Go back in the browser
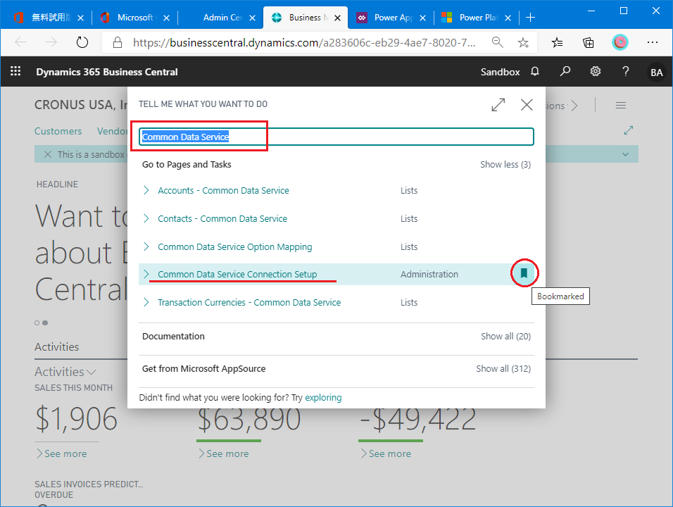The width and height of the screenshot is (673, 507). click(x=20, y=42)
